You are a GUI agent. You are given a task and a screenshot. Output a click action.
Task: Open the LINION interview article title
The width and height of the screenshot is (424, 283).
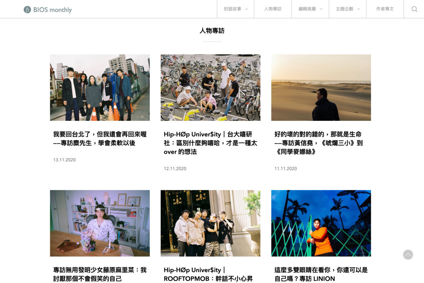(321, 274)
